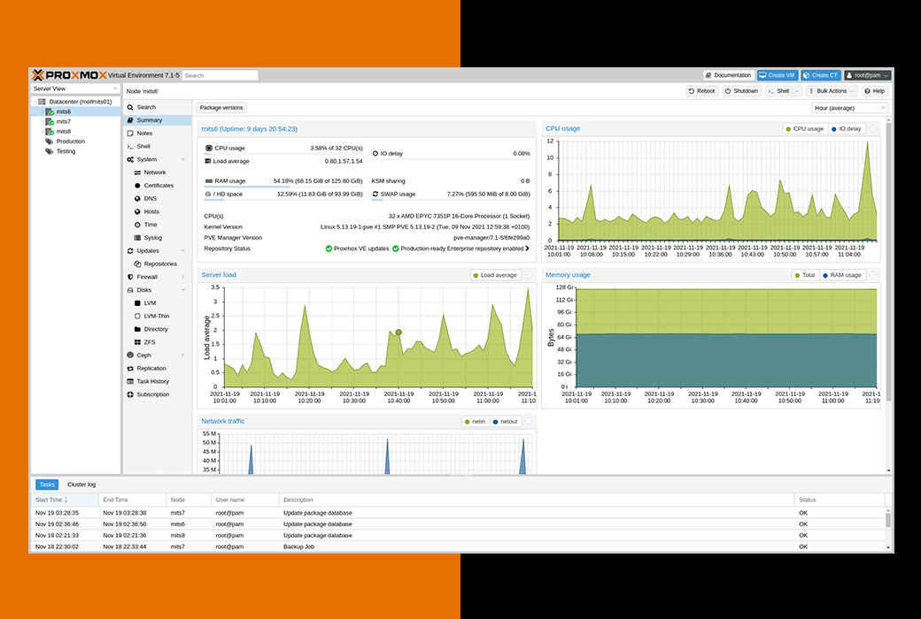Image resolution: width=921 pixels, height=619 pixels.
Task: Click the Ceph icon
Action: [130, 355]
